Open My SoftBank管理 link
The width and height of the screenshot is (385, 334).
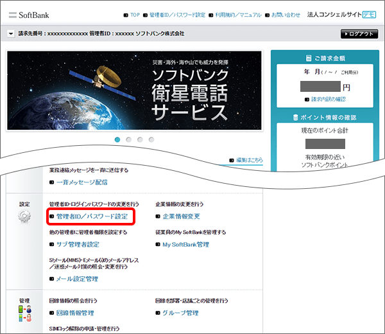click(x=185, y=245)
